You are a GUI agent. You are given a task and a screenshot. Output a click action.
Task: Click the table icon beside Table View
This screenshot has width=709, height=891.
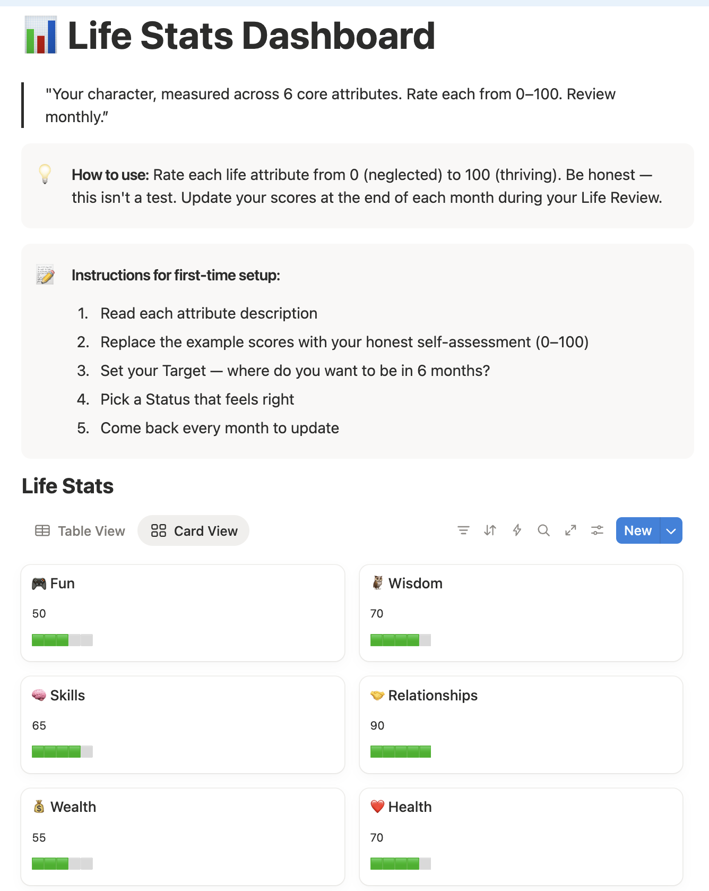(42, 530)
